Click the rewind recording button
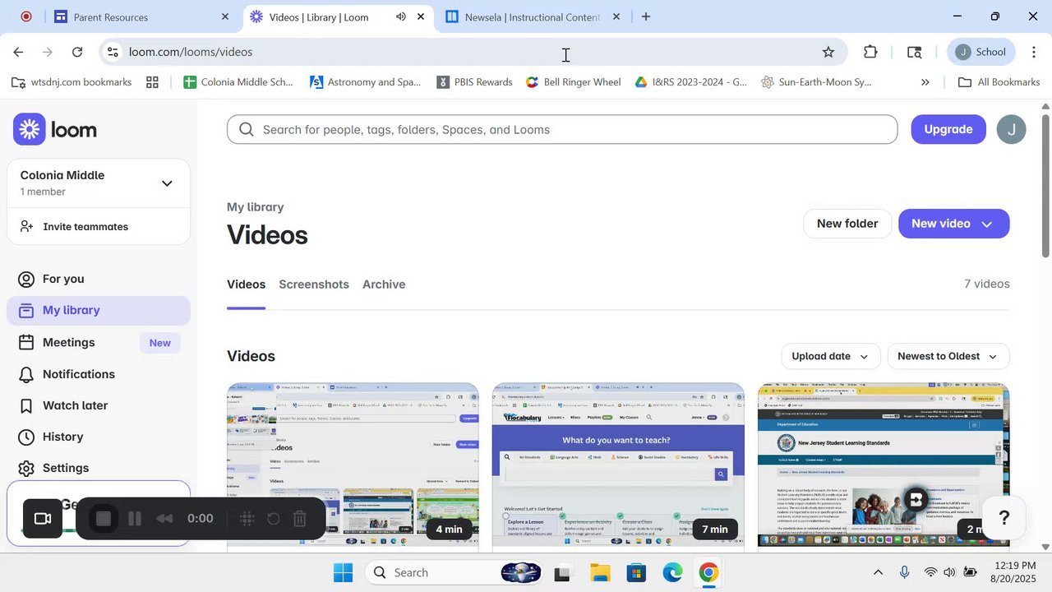 164,519
